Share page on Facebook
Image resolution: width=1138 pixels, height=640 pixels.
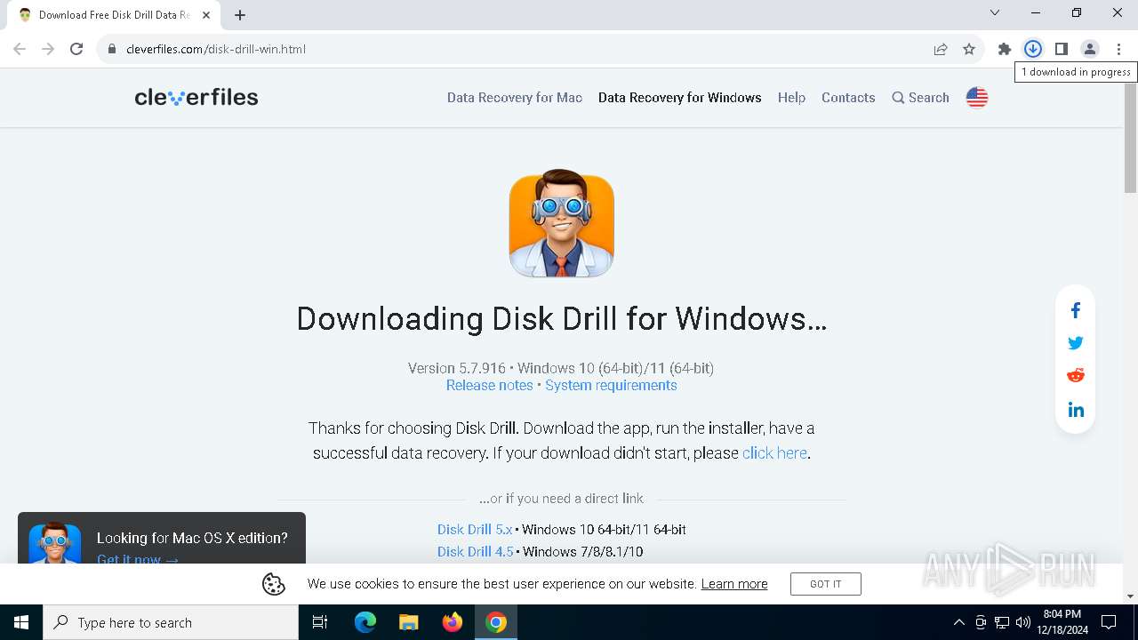pyautogui.click(x=1076, y=310)
